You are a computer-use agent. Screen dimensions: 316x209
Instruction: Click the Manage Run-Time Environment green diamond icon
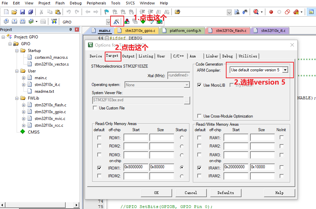coord(143,21)
